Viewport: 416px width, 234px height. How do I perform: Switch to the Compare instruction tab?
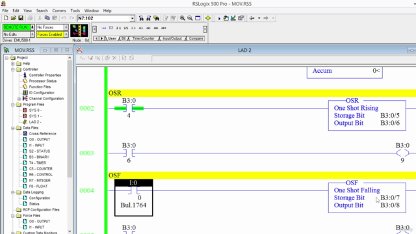(196, 38)
